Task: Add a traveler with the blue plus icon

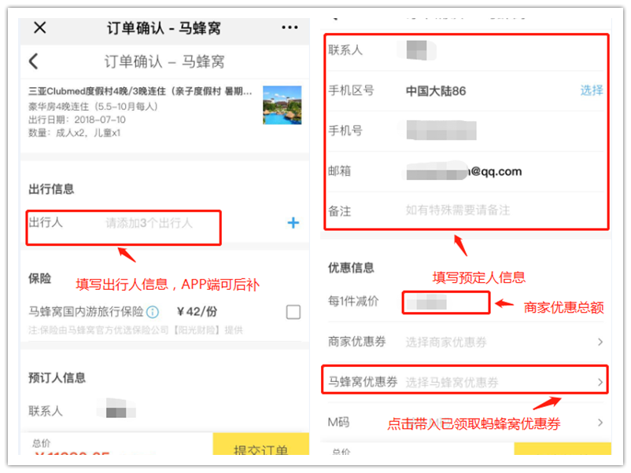Action: tap(293, 222)
